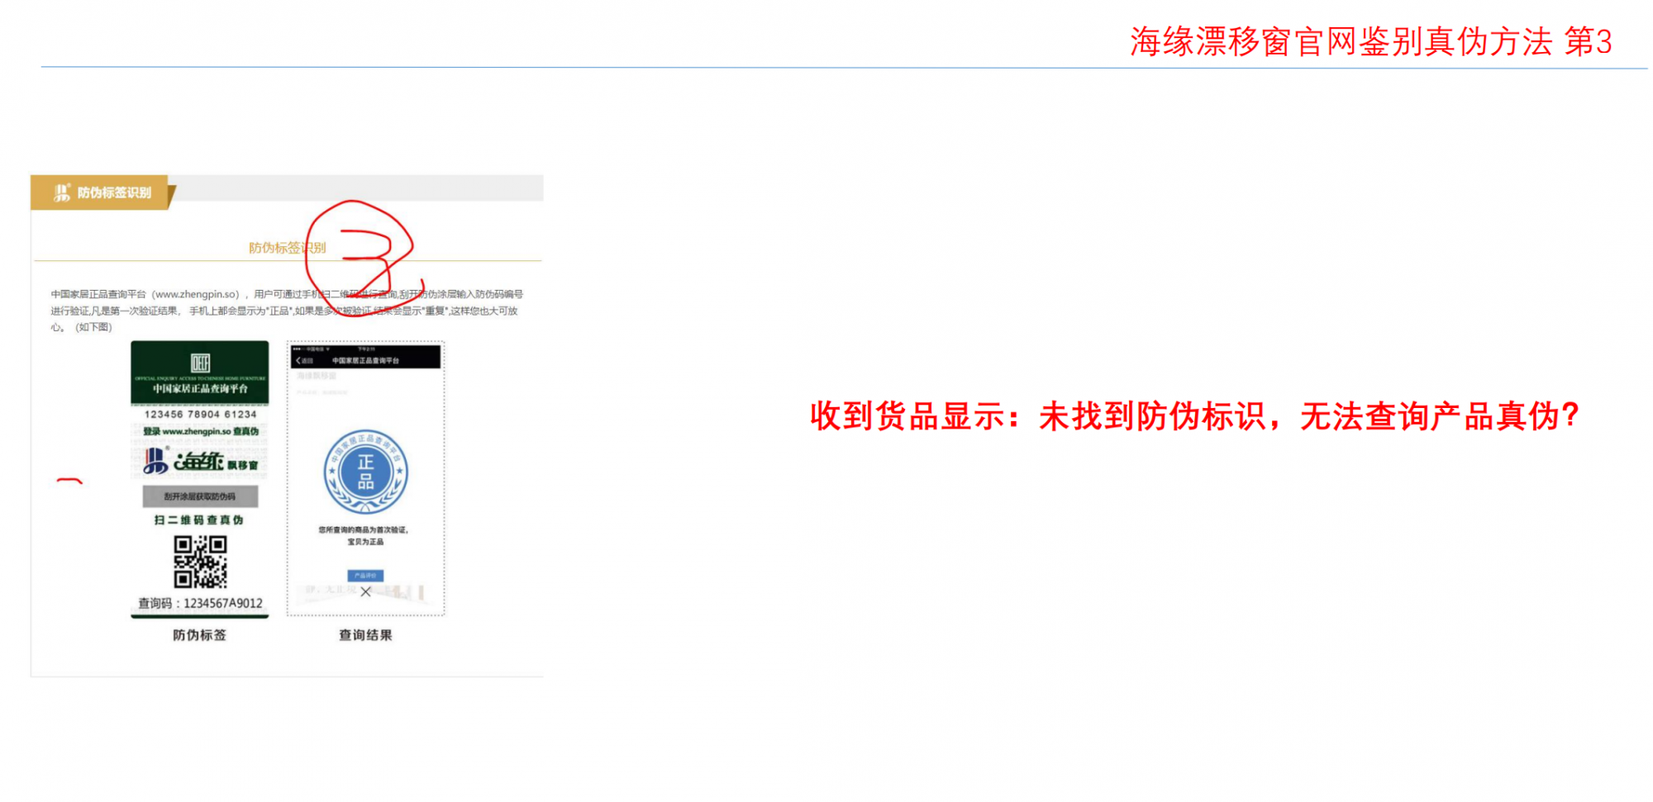The image size is (1653, 802).
Task: Click the DEEF logo on the green label
Action: [x=200, y=363]
